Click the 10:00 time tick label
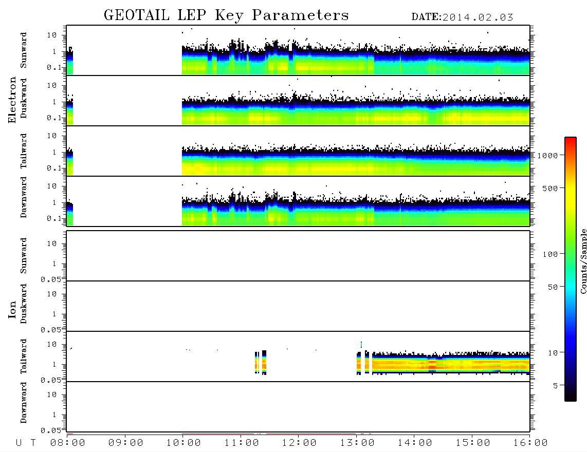The image size is (587, 452). point(184,443)
